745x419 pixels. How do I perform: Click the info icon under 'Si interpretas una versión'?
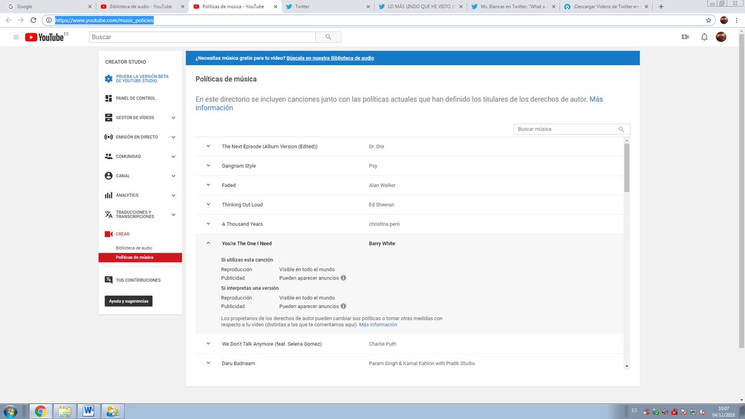click(x=343, y=306)
